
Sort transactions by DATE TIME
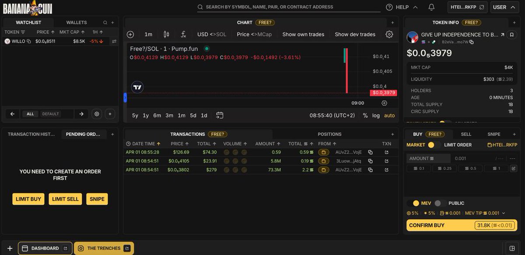pyautogui.click(x=143, y=144)
